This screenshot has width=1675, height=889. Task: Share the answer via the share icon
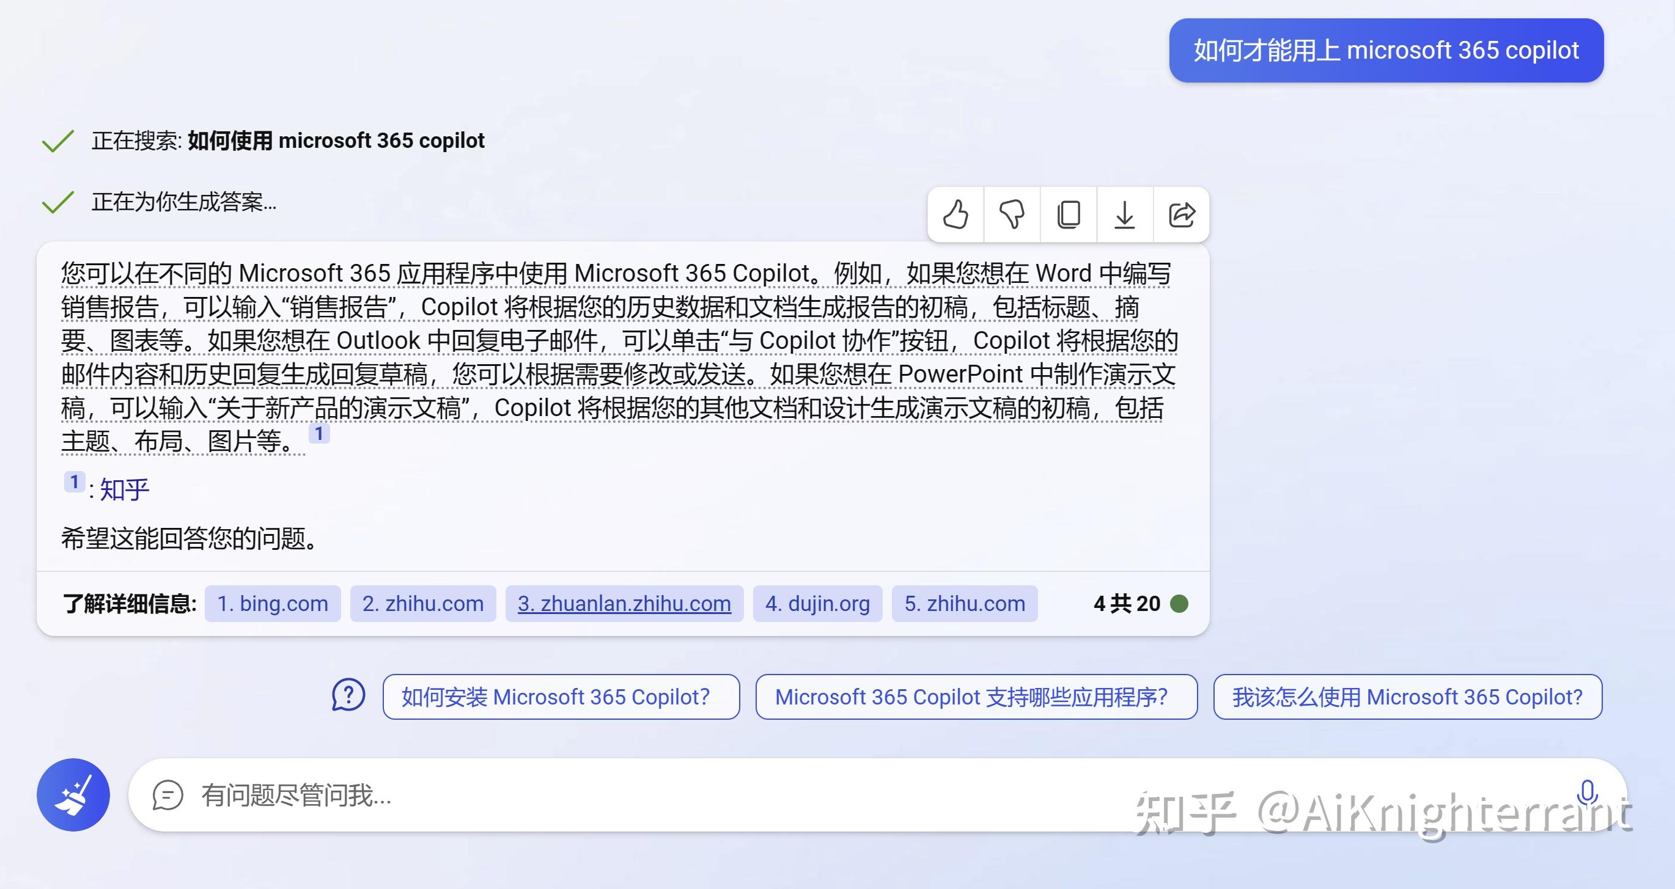[1182, 214]
